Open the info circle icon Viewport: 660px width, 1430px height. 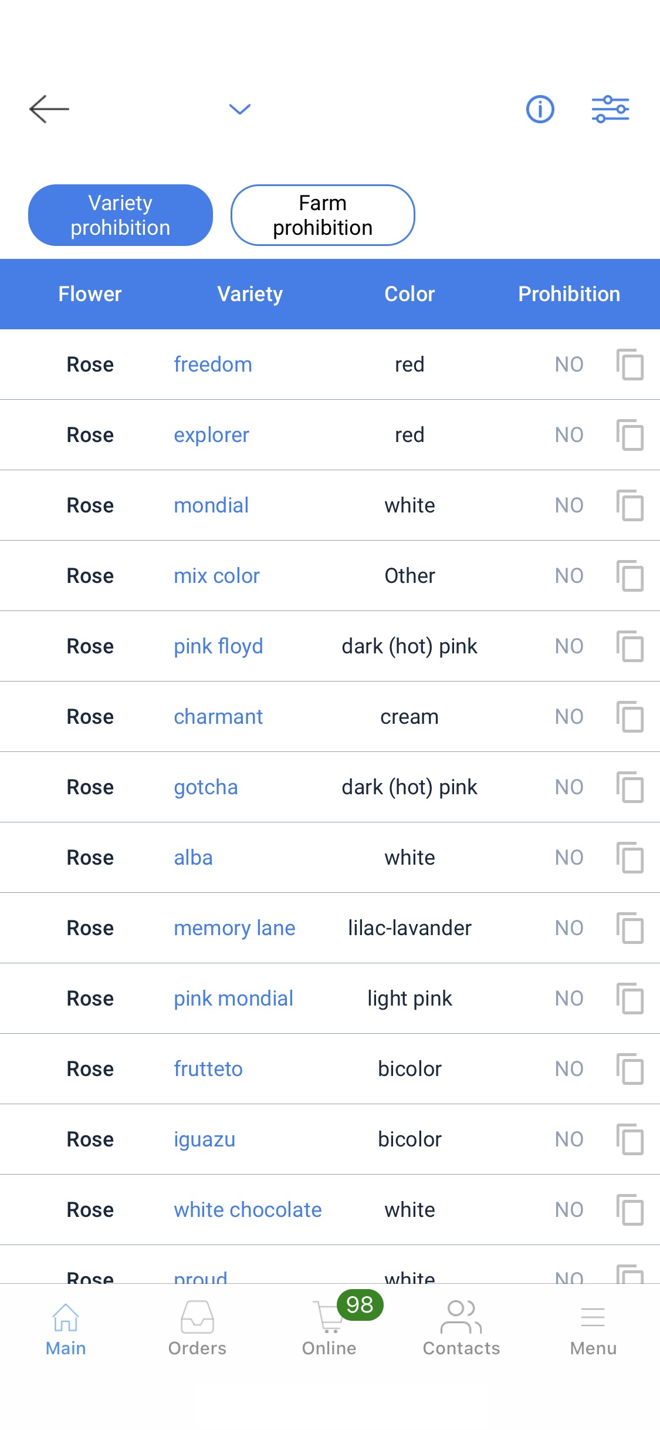click(x=540, y=109)
